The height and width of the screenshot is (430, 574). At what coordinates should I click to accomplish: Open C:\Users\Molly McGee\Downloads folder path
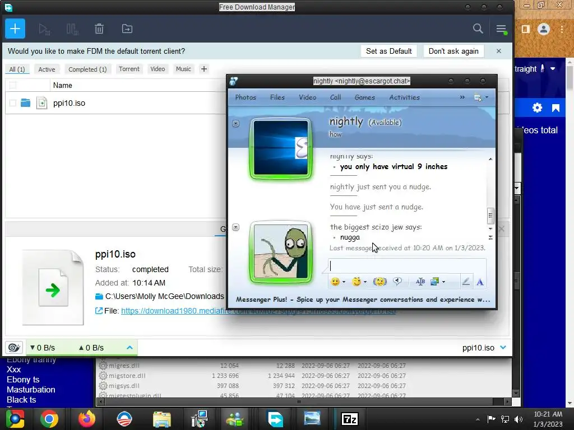pyautogui.click(x=165, y=296)
